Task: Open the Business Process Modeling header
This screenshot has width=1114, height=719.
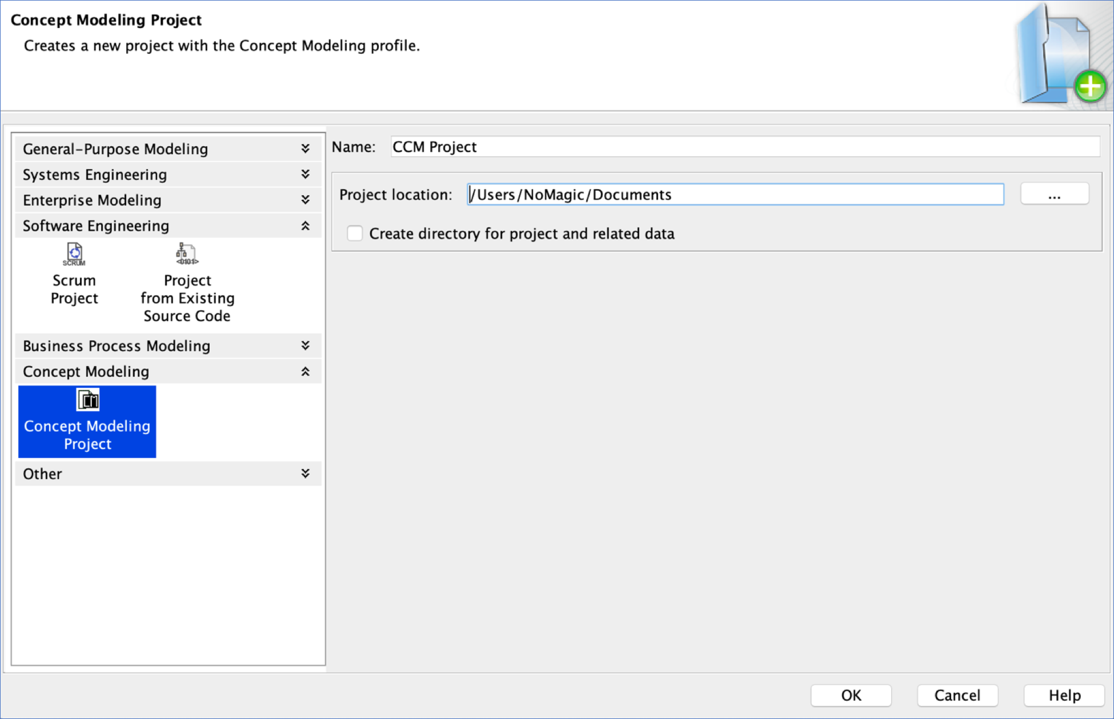Action: coord(117,346)
